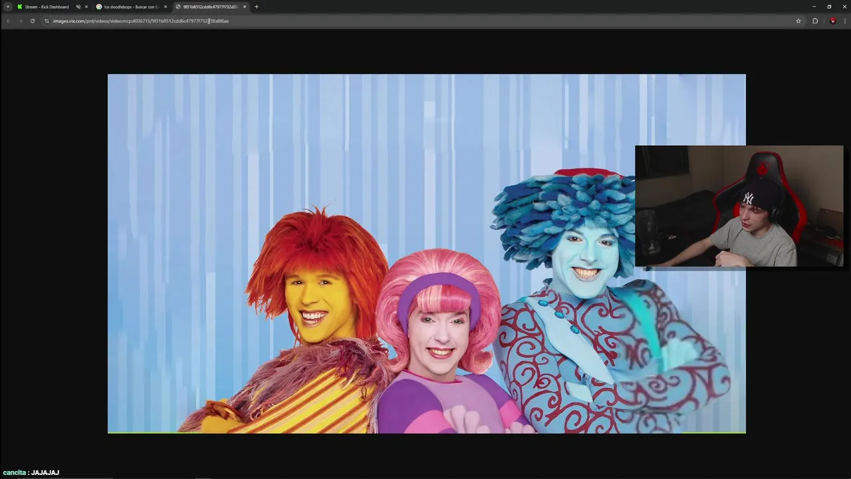
Task: Restore down the browser window
Action: click(829, 7)
